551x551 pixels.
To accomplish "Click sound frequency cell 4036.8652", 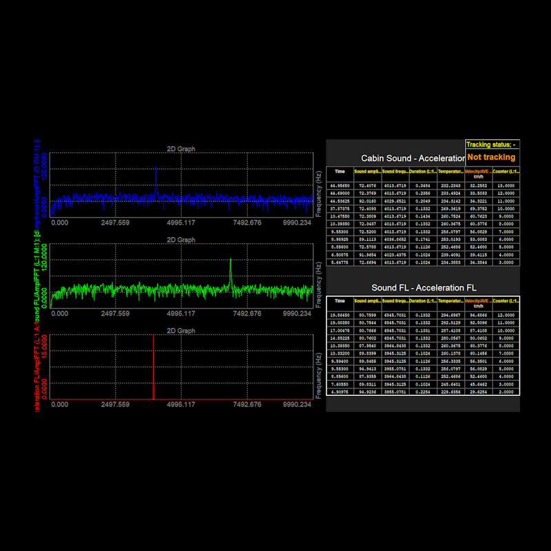I will tap(395, 239).
